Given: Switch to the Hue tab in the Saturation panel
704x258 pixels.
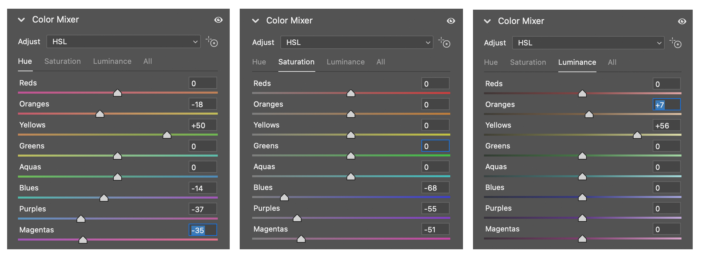Looking at the screenshot, I should [259, 62].
